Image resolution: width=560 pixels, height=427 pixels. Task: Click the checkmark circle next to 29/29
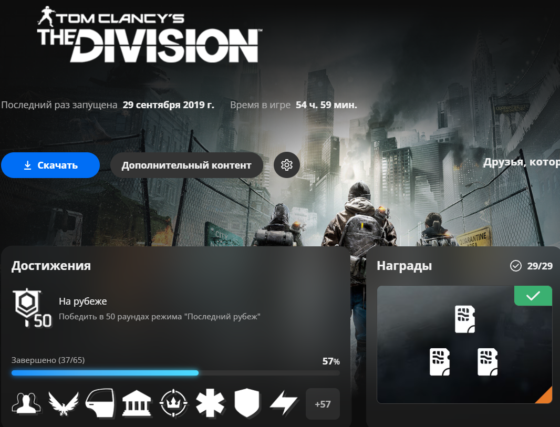(x=516, y=266)
